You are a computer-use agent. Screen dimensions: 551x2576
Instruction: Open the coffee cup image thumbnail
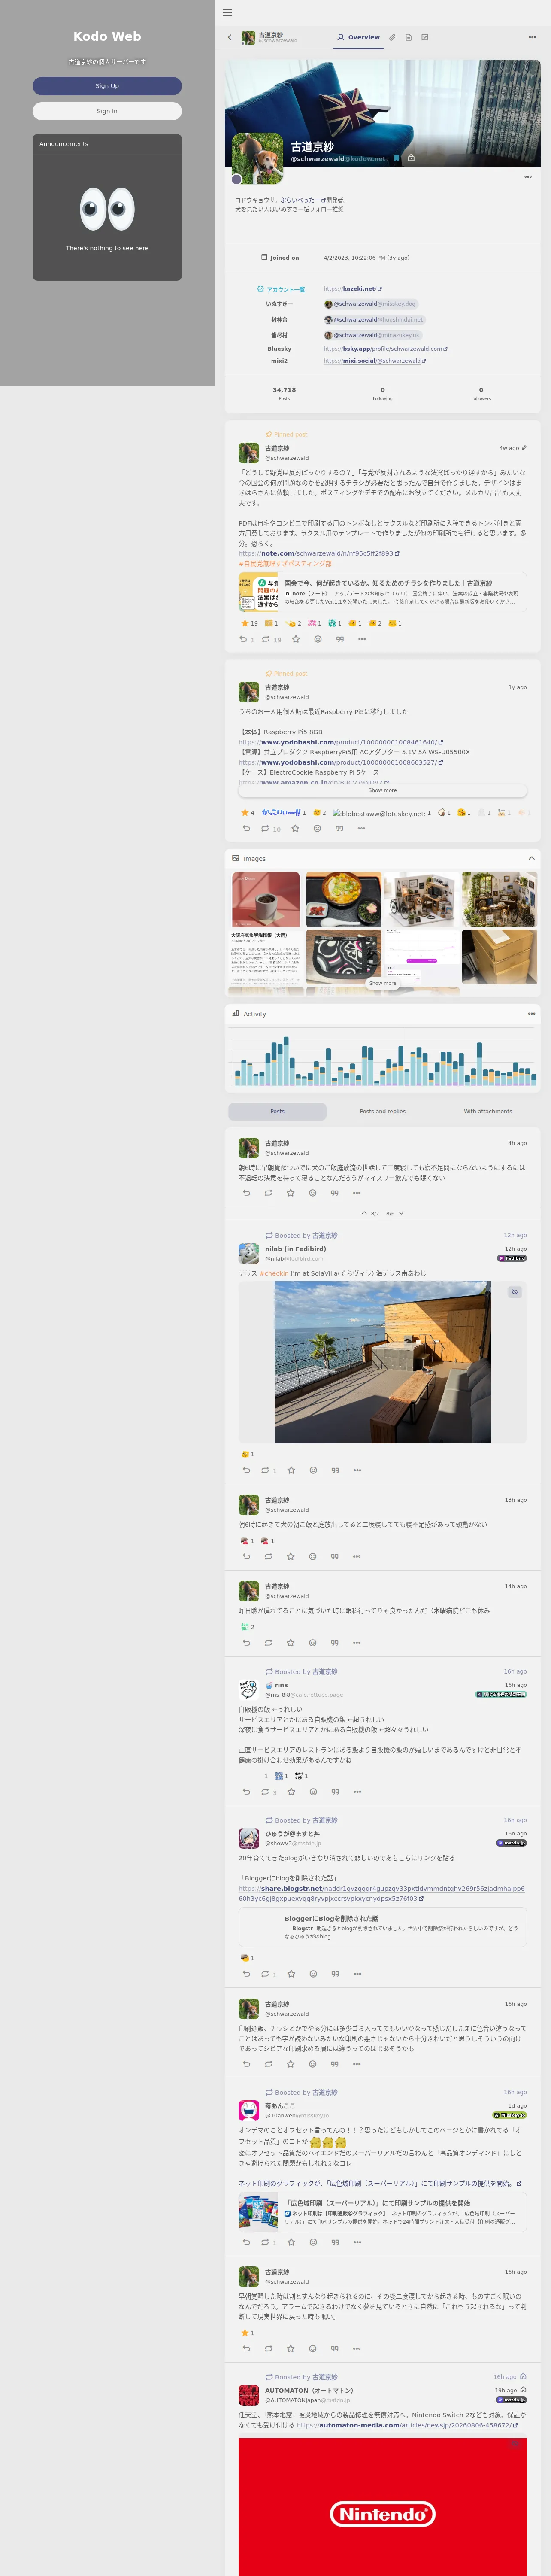266,900
